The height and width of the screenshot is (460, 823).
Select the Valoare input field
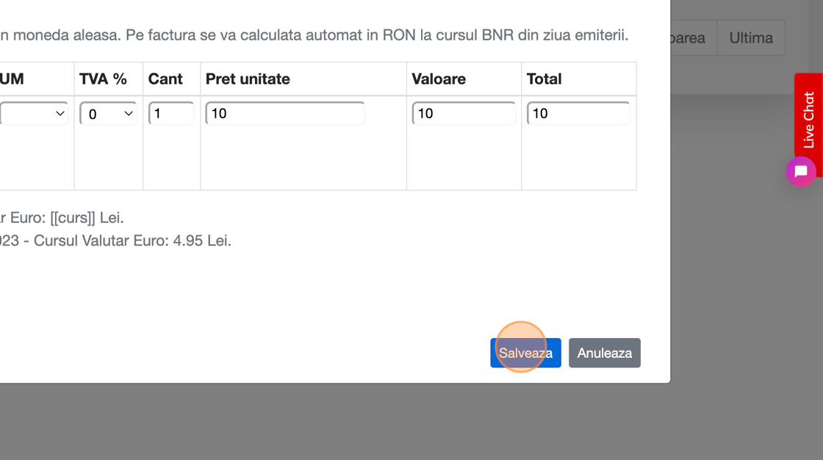(464, 114)
